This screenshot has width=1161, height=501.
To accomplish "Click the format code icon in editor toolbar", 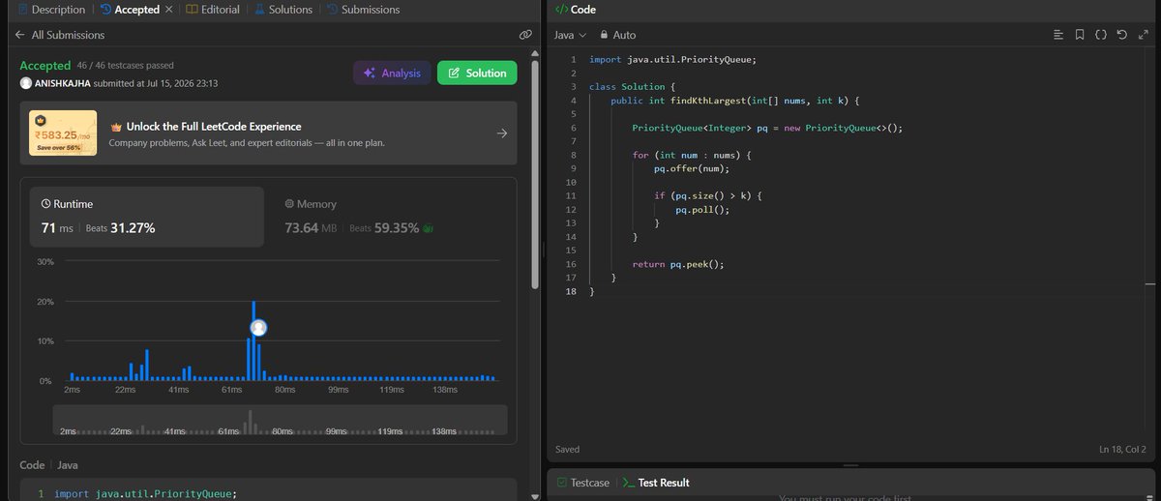I will click(x=1058, y=35).
